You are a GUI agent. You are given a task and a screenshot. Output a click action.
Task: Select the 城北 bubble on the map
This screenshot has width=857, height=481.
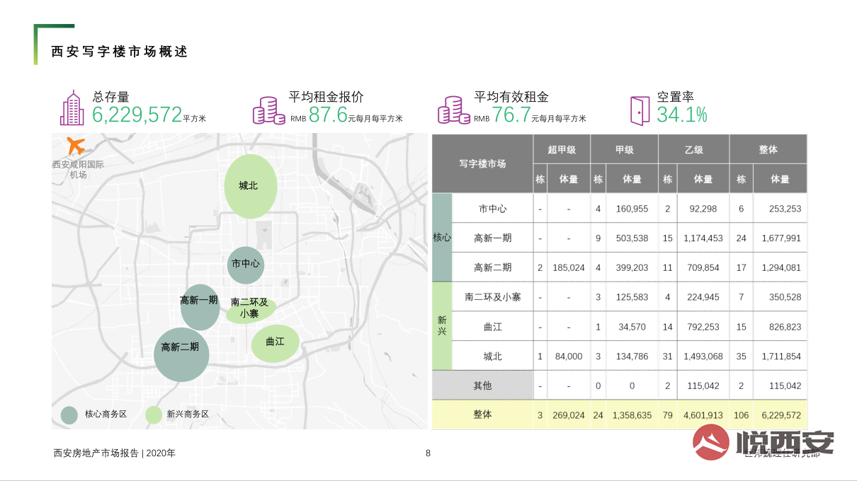(250, 186)
